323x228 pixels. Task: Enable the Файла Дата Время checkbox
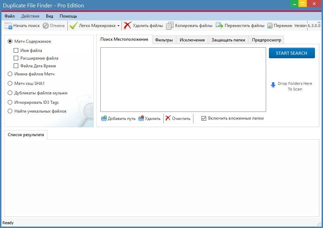[x=16, y=66]
